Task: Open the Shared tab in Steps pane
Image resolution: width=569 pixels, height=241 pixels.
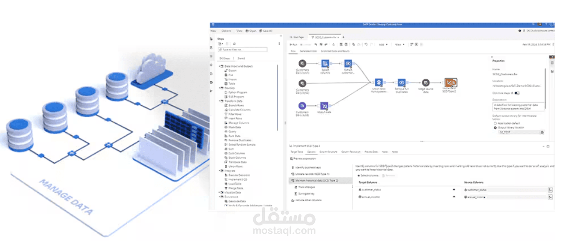Action: coord(241,58)
